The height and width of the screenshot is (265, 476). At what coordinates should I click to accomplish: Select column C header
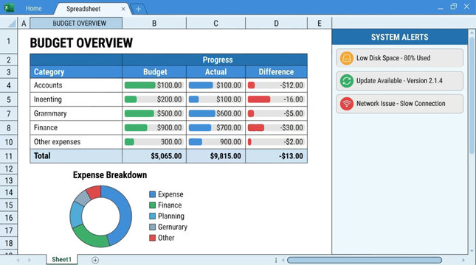(215, 24)
